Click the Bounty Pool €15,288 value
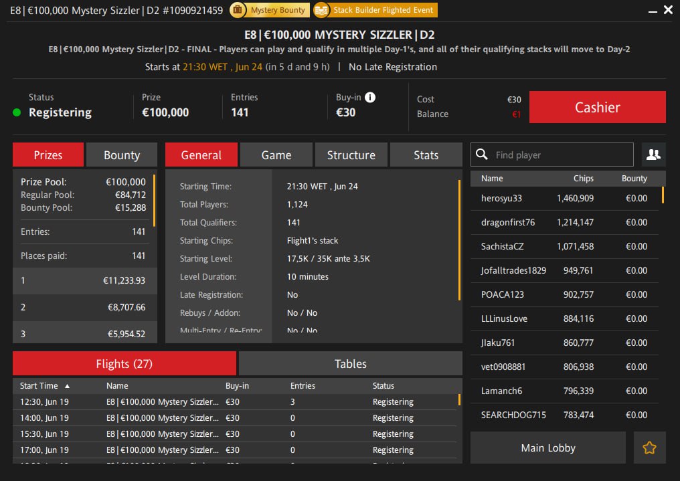The width and height of the screenshot is (680, 481). point(131,207)
